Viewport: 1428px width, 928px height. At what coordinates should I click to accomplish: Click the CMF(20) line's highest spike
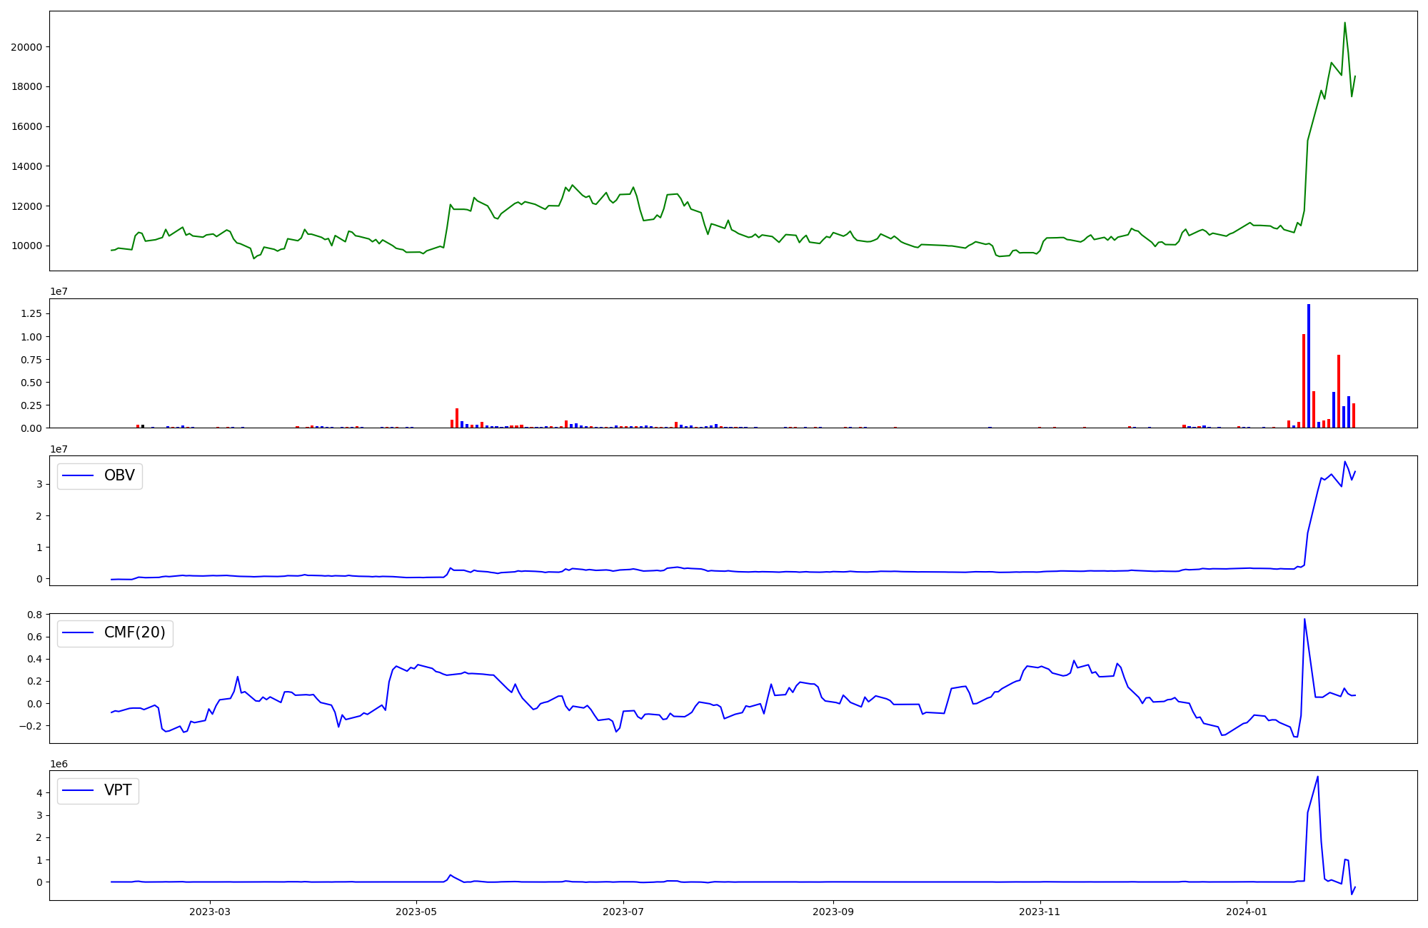pyautogui.click(x=1304, y=620)
